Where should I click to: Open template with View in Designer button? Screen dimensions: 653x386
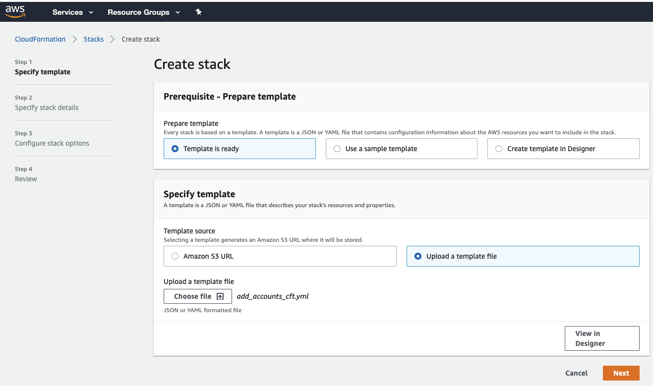(602, 338)
